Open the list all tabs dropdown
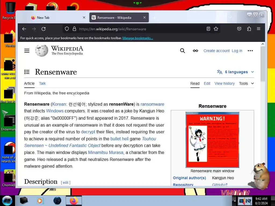 pos(230,17)
